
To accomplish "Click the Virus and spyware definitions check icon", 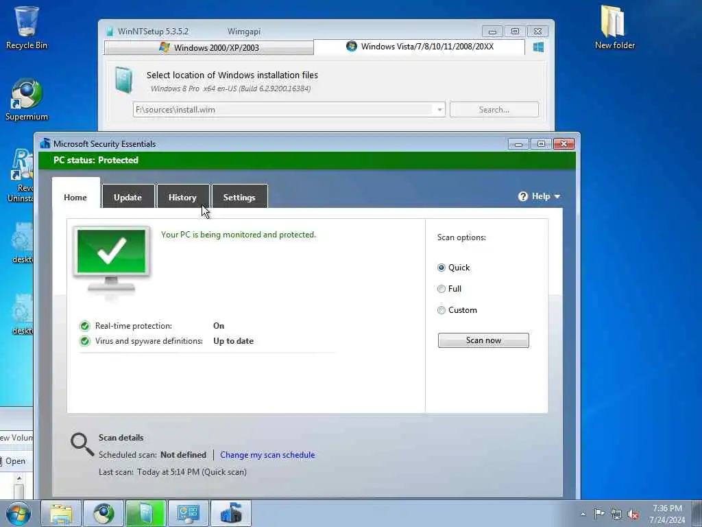I will [x=84, y=341].
